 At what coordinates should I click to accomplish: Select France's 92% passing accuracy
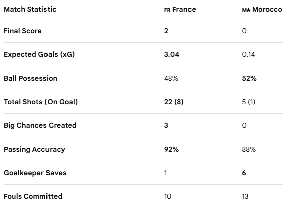click(x=171, y=149)
